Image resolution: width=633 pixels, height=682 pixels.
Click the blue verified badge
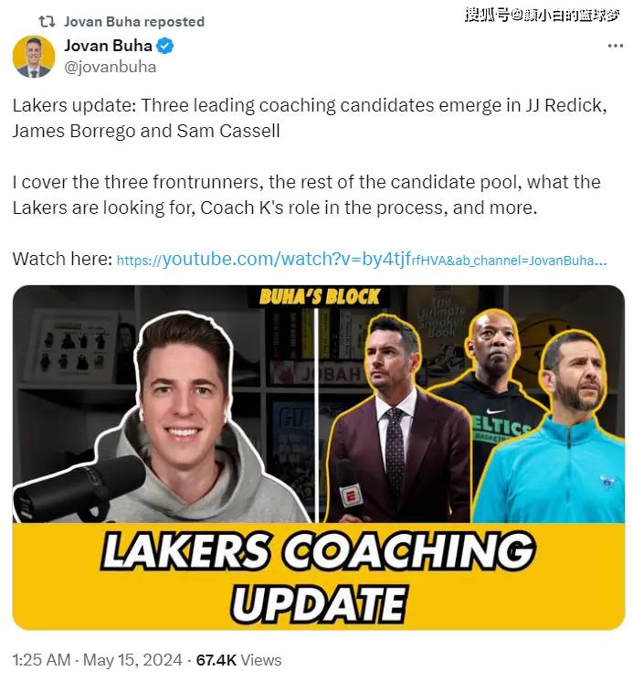(x=165, y=46)
